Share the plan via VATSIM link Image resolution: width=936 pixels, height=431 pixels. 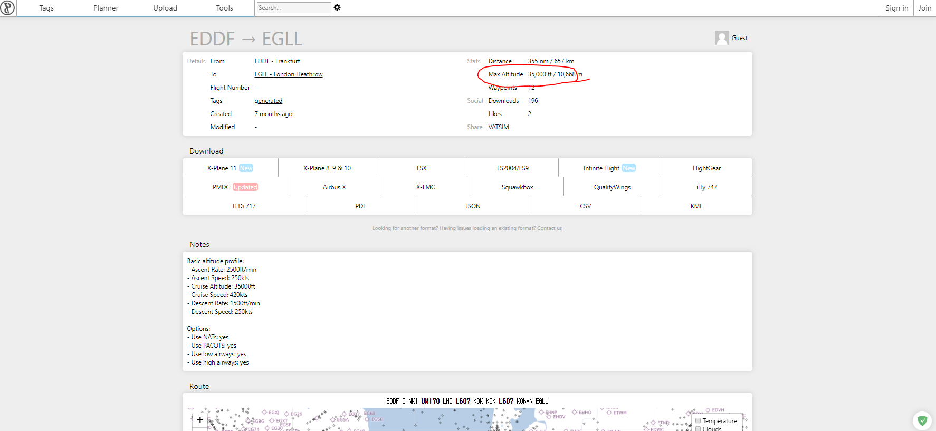point(499,127)
